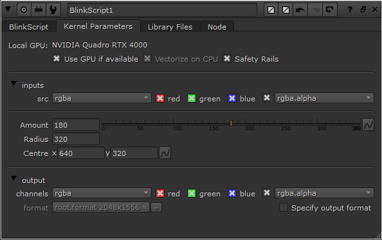Click the revert changes icon

coord(330,10)
